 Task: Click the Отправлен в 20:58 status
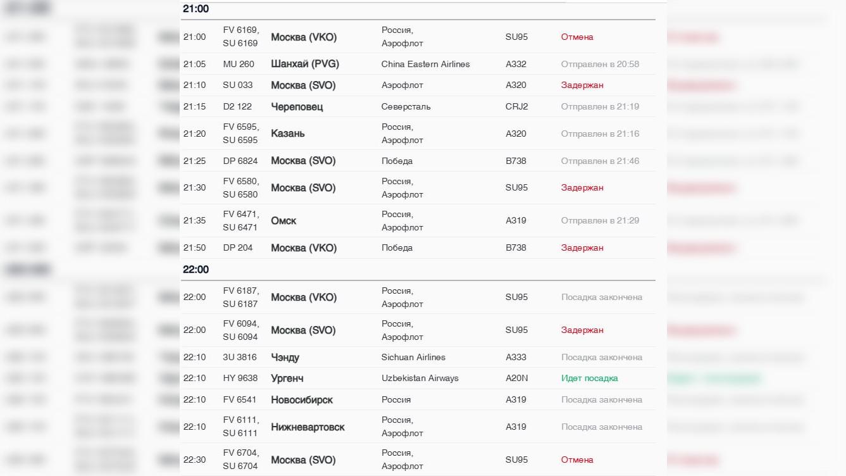600,64
